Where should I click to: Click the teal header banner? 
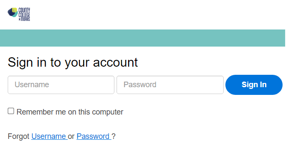(x=143, y=38)
